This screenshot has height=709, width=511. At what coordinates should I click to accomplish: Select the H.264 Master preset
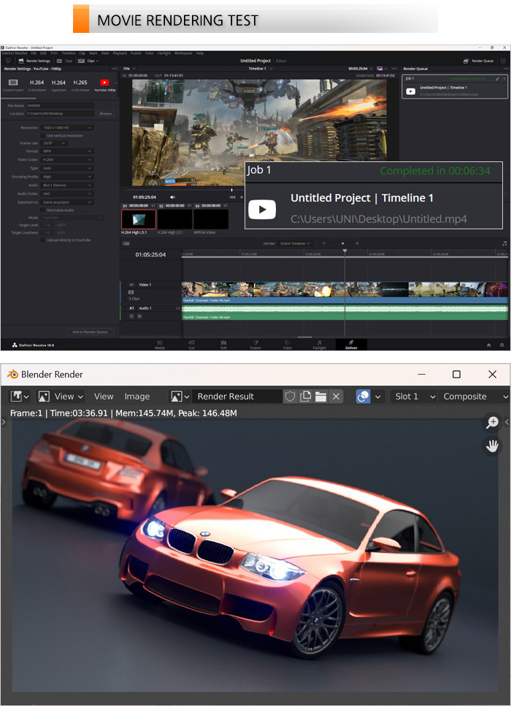click(36, 85)
